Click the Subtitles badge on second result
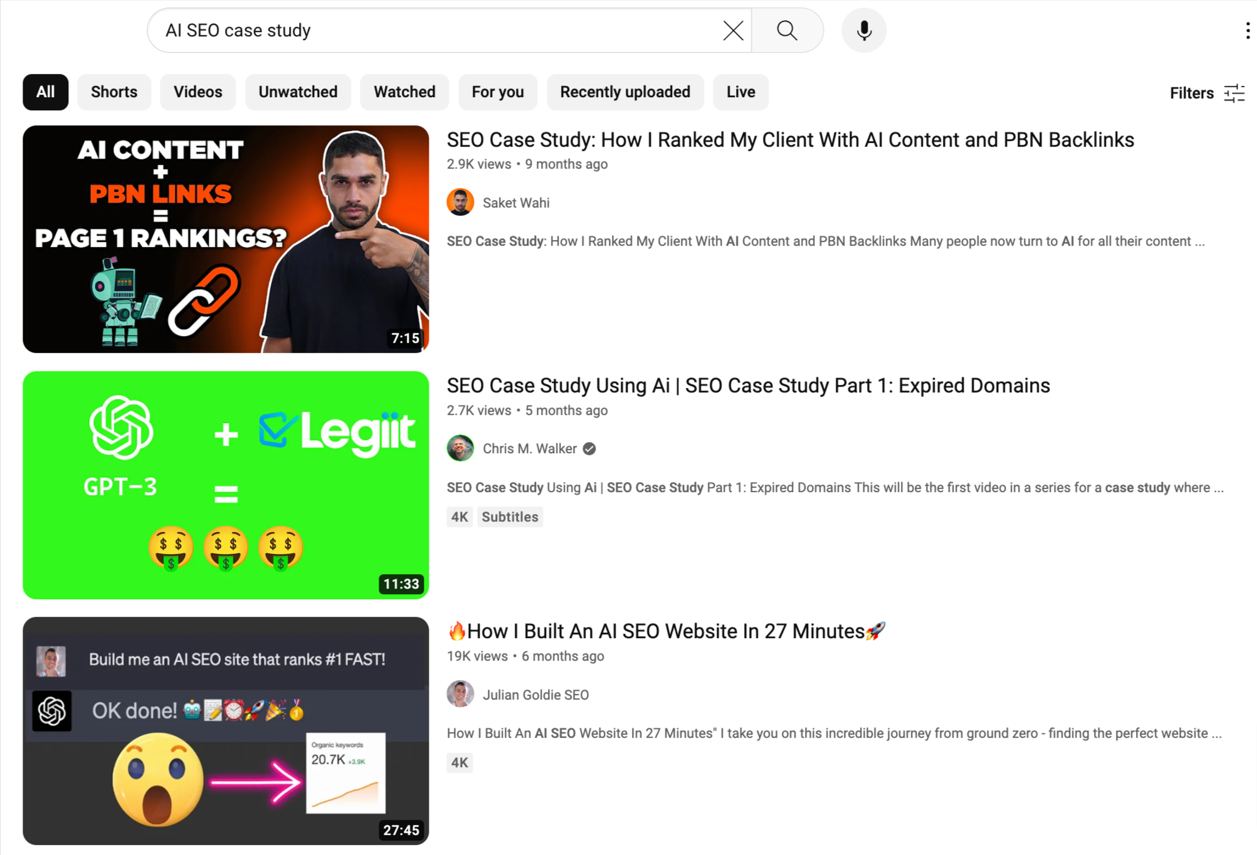Viewport: 1257px width, 855px height. point(510,517)
